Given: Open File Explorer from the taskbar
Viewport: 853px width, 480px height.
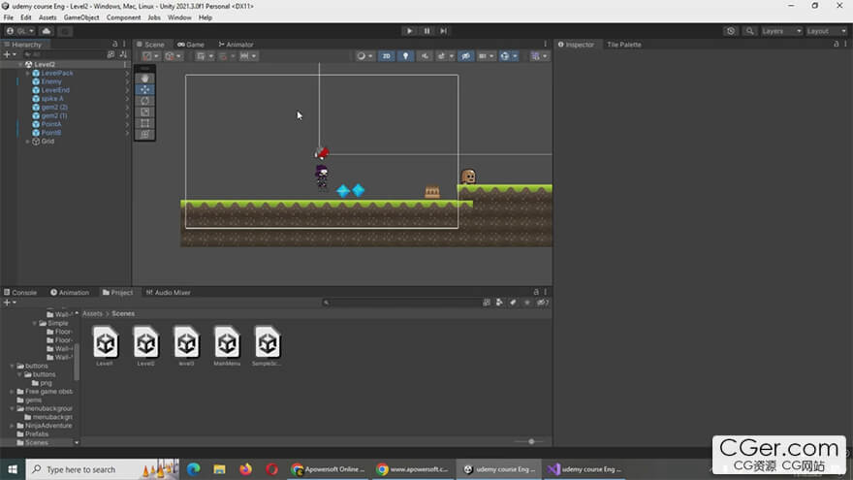Looking at the screenshot, I should 219,469.
